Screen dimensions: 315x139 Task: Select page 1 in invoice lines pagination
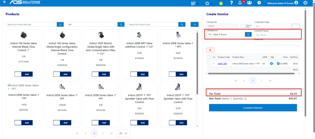253,80
